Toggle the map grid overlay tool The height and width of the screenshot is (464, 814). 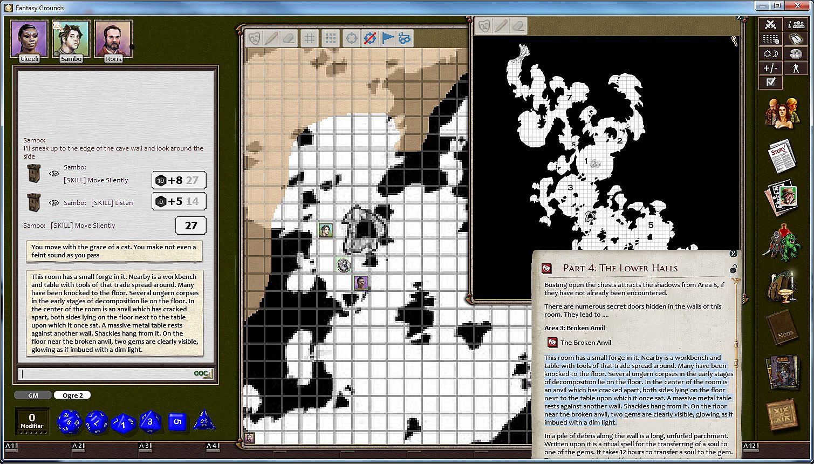pos(309,38)
